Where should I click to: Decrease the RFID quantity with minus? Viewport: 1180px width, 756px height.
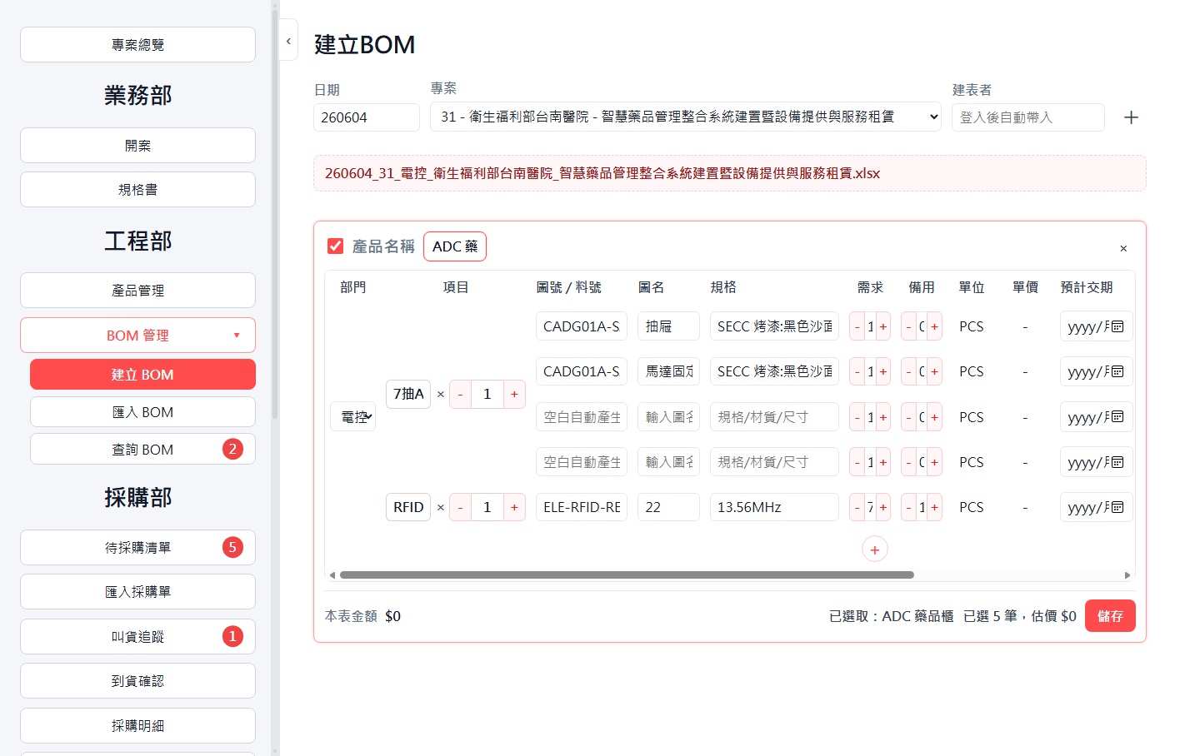click(x=460, y=507)
